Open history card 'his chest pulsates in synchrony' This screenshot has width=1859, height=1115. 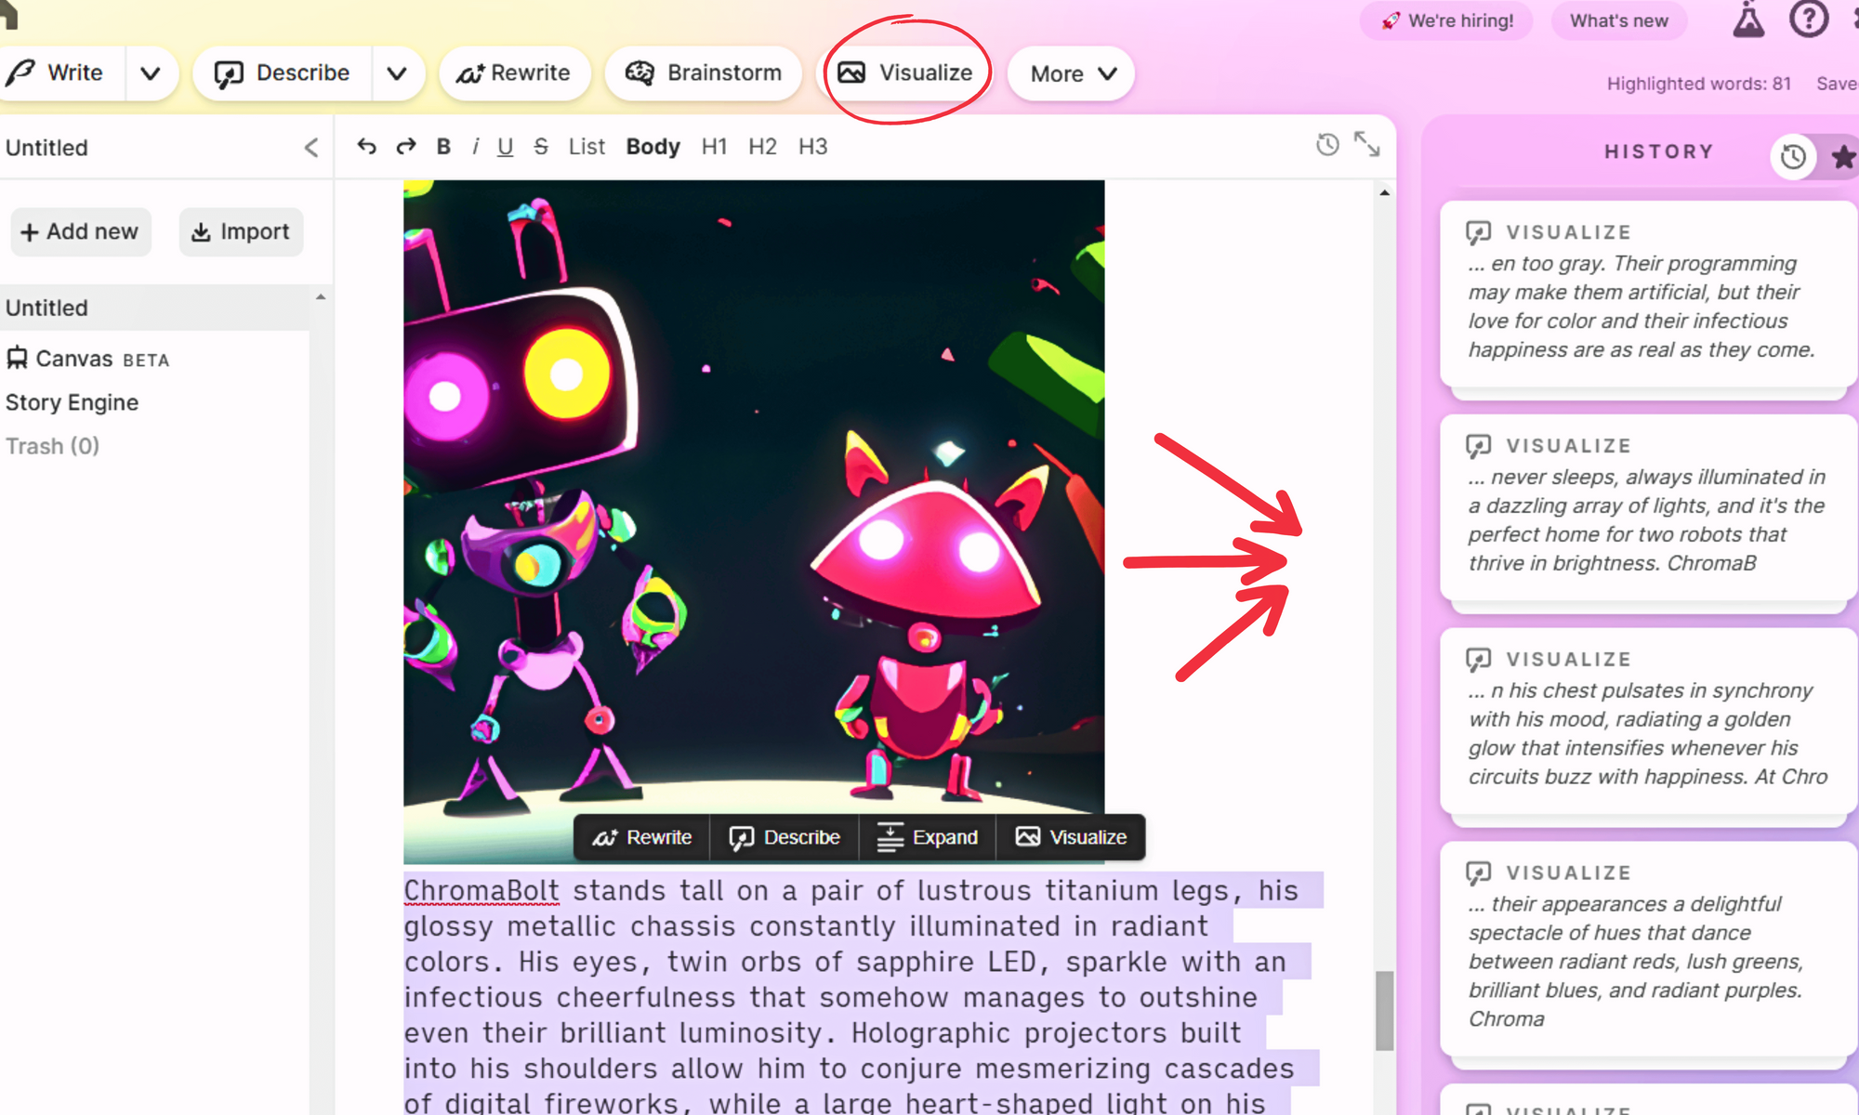pyautogui.click(x=1647, y=721)
